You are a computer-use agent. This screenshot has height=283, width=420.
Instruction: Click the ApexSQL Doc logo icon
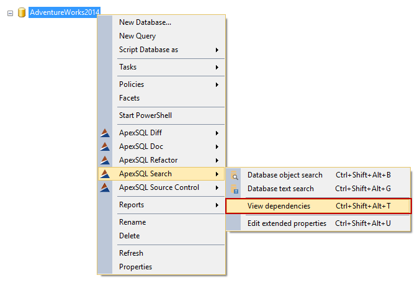(105, 146)
